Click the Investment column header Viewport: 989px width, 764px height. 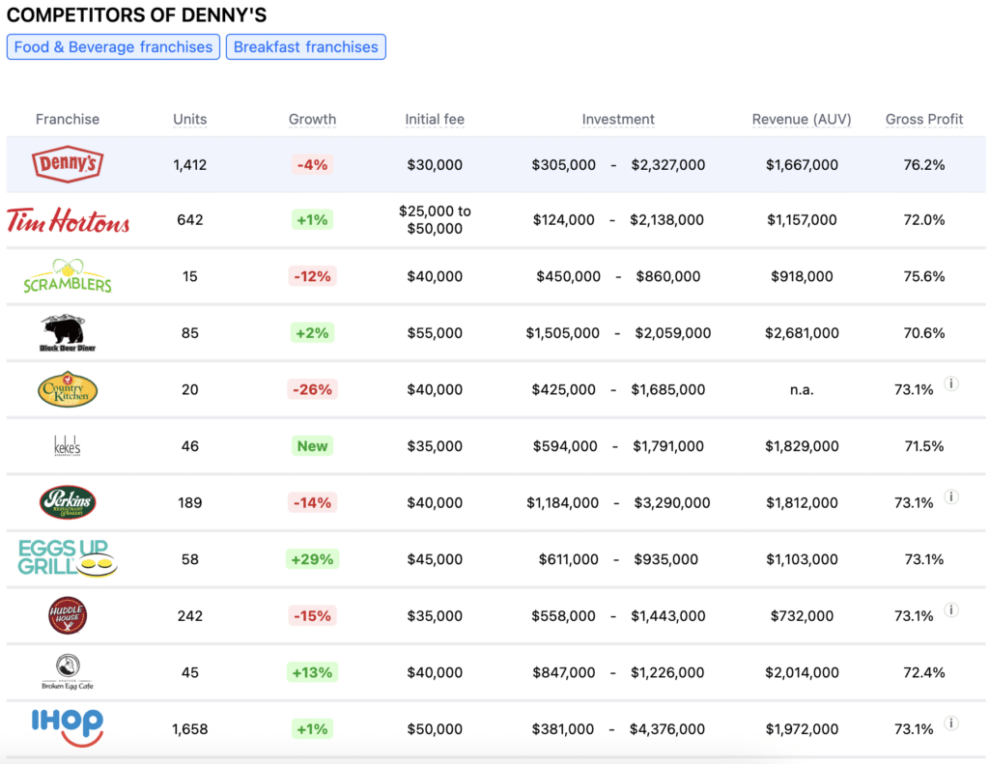pyautogui.click(x=618, y=119)
